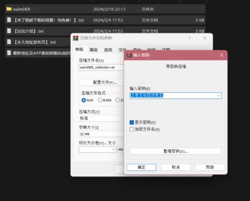Screen dimensions: 250x201
Task: Open the 压缩方式 compression method dropdown
Action: (101, 118)
